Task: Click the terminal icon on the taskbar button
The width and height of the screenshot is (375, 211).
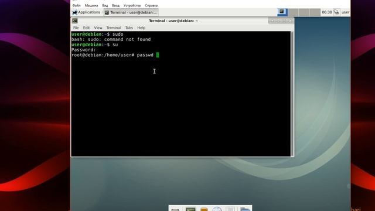Action: click(107, 12)
